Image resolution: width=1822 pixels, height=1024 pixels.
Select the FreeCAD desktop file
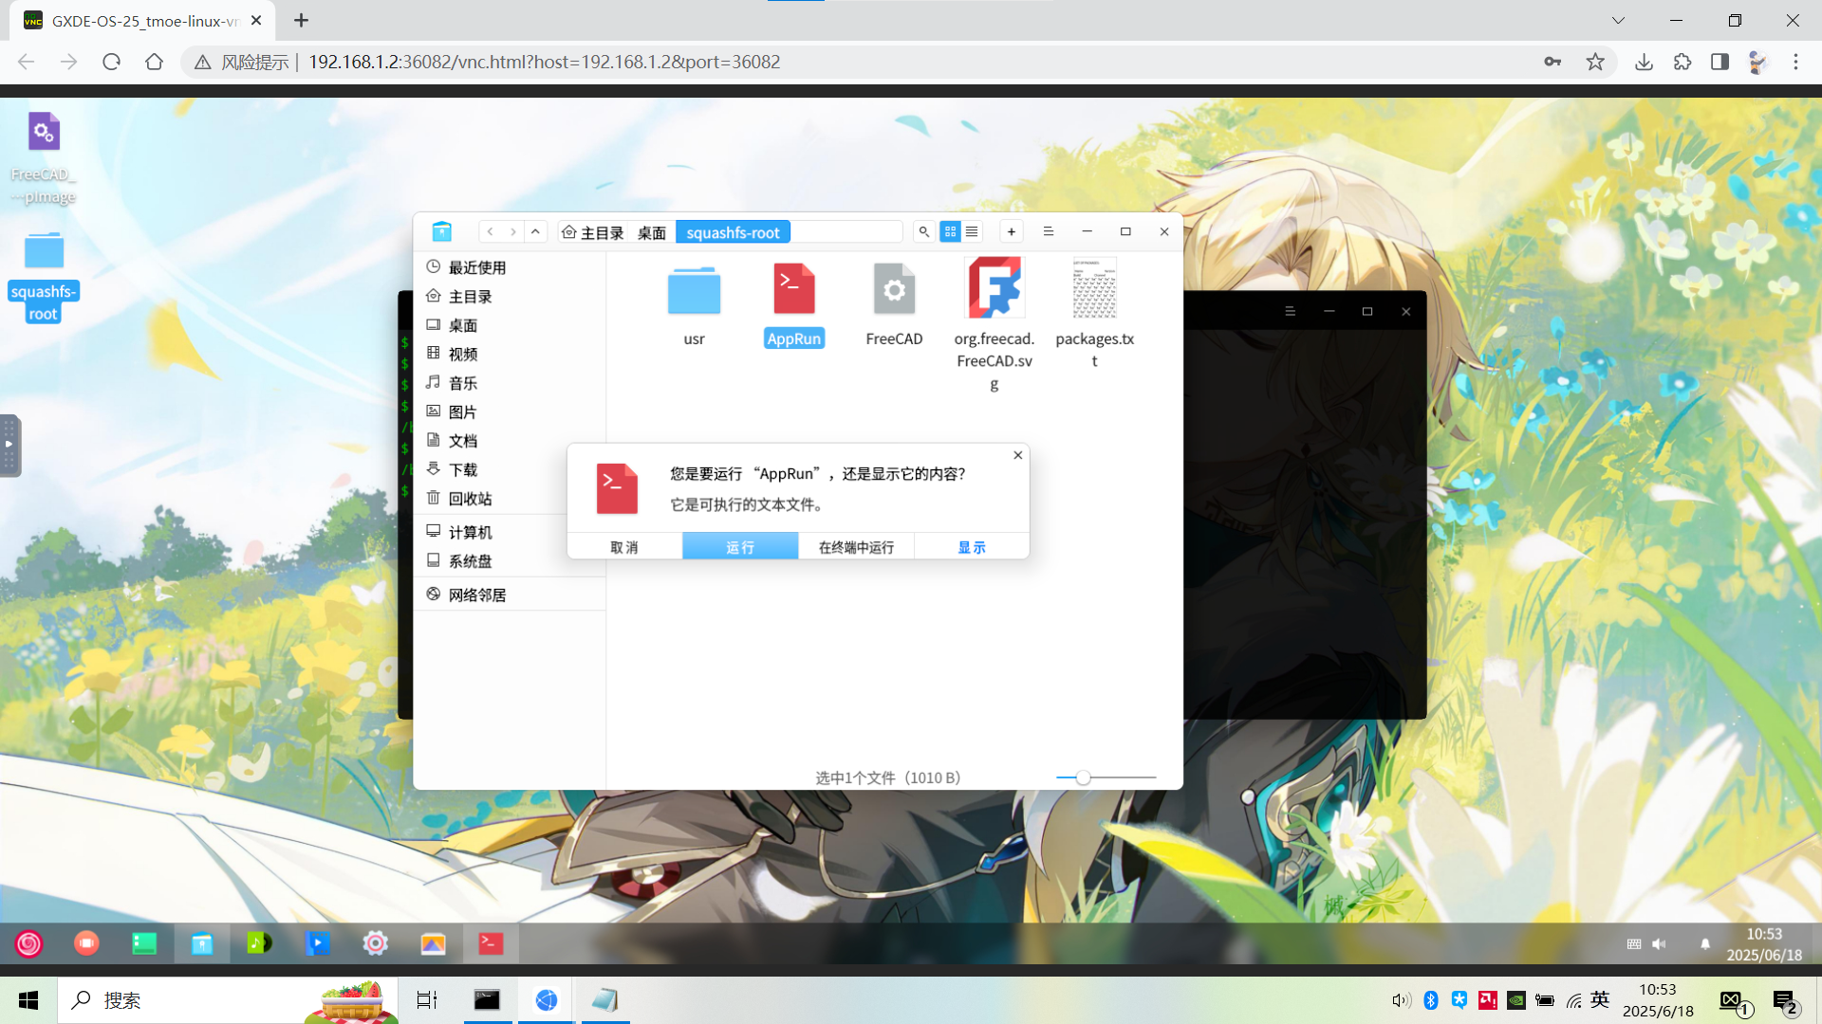click(894, 303)
